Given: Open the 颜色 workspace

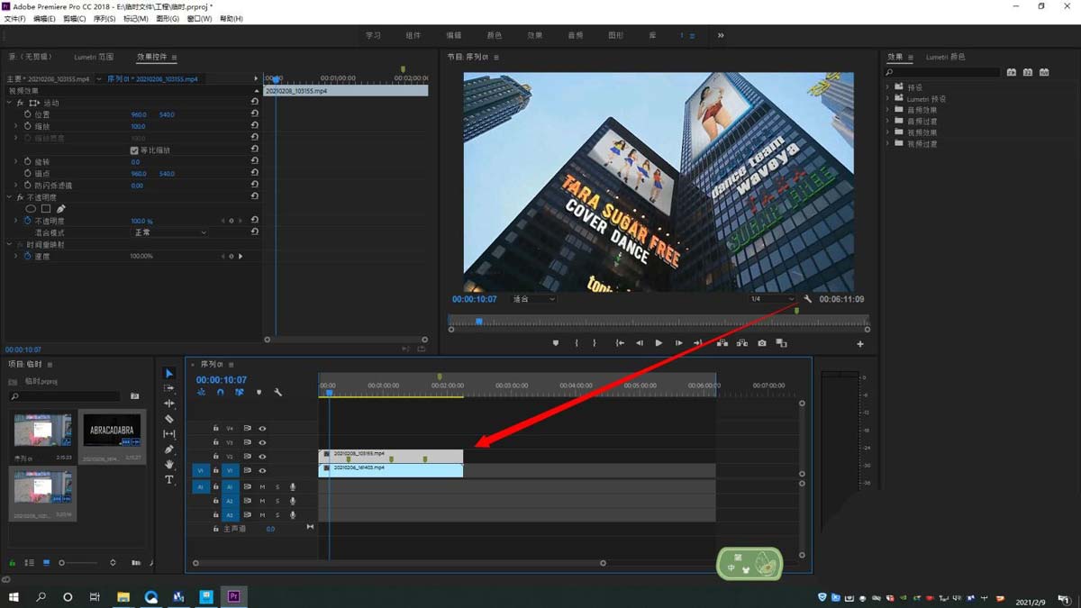Looking at the screenshot, I should tap(495, 36).
